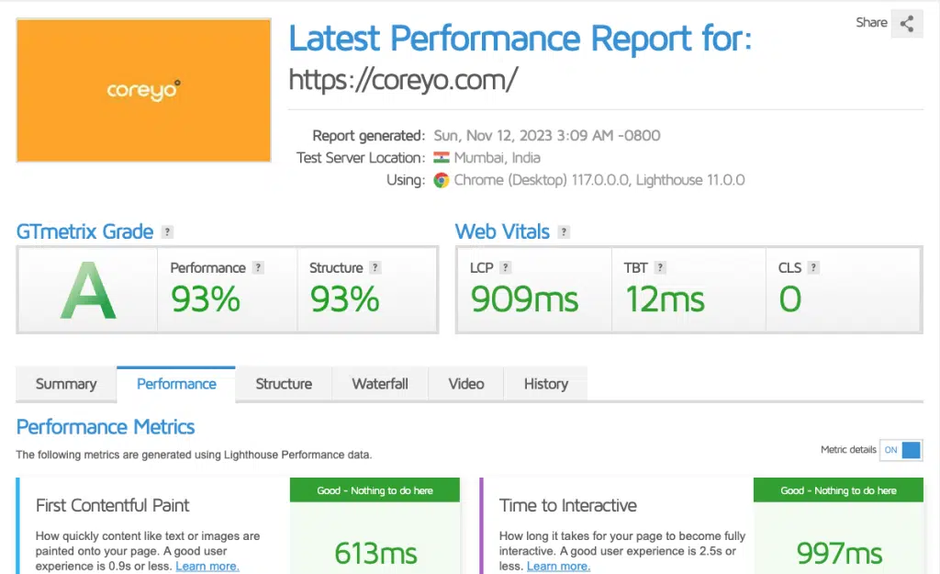Click the report date Sun, Nov 12, 2023
Screen dimensions: 940x574
547,136
